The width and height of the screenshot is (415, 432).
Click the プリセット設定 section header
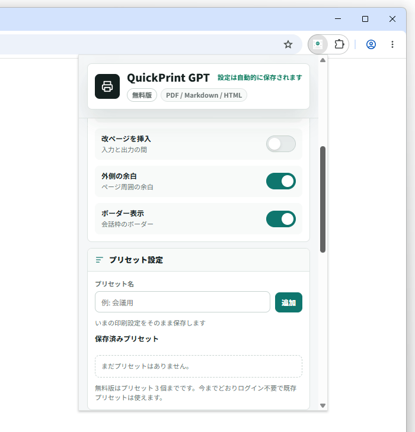pyautogui.click(x=199, y=260)
